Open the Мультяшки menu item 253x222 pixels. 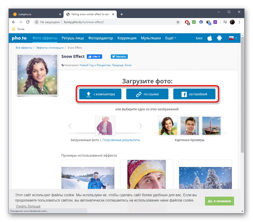[x=151, y=38]
